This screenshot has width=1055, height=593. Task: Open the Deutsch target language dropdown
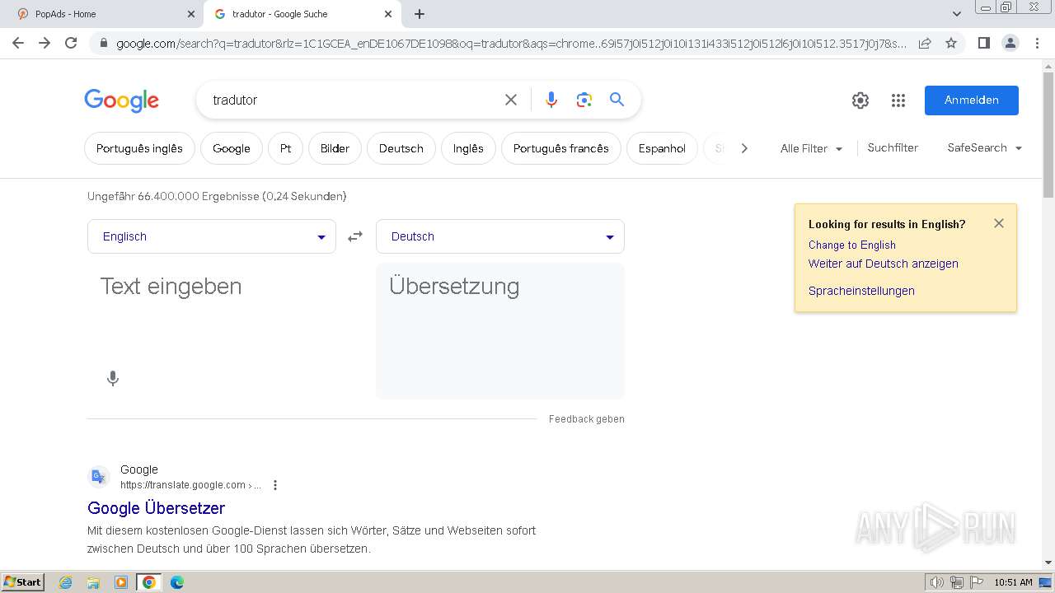tap(500, 236)
